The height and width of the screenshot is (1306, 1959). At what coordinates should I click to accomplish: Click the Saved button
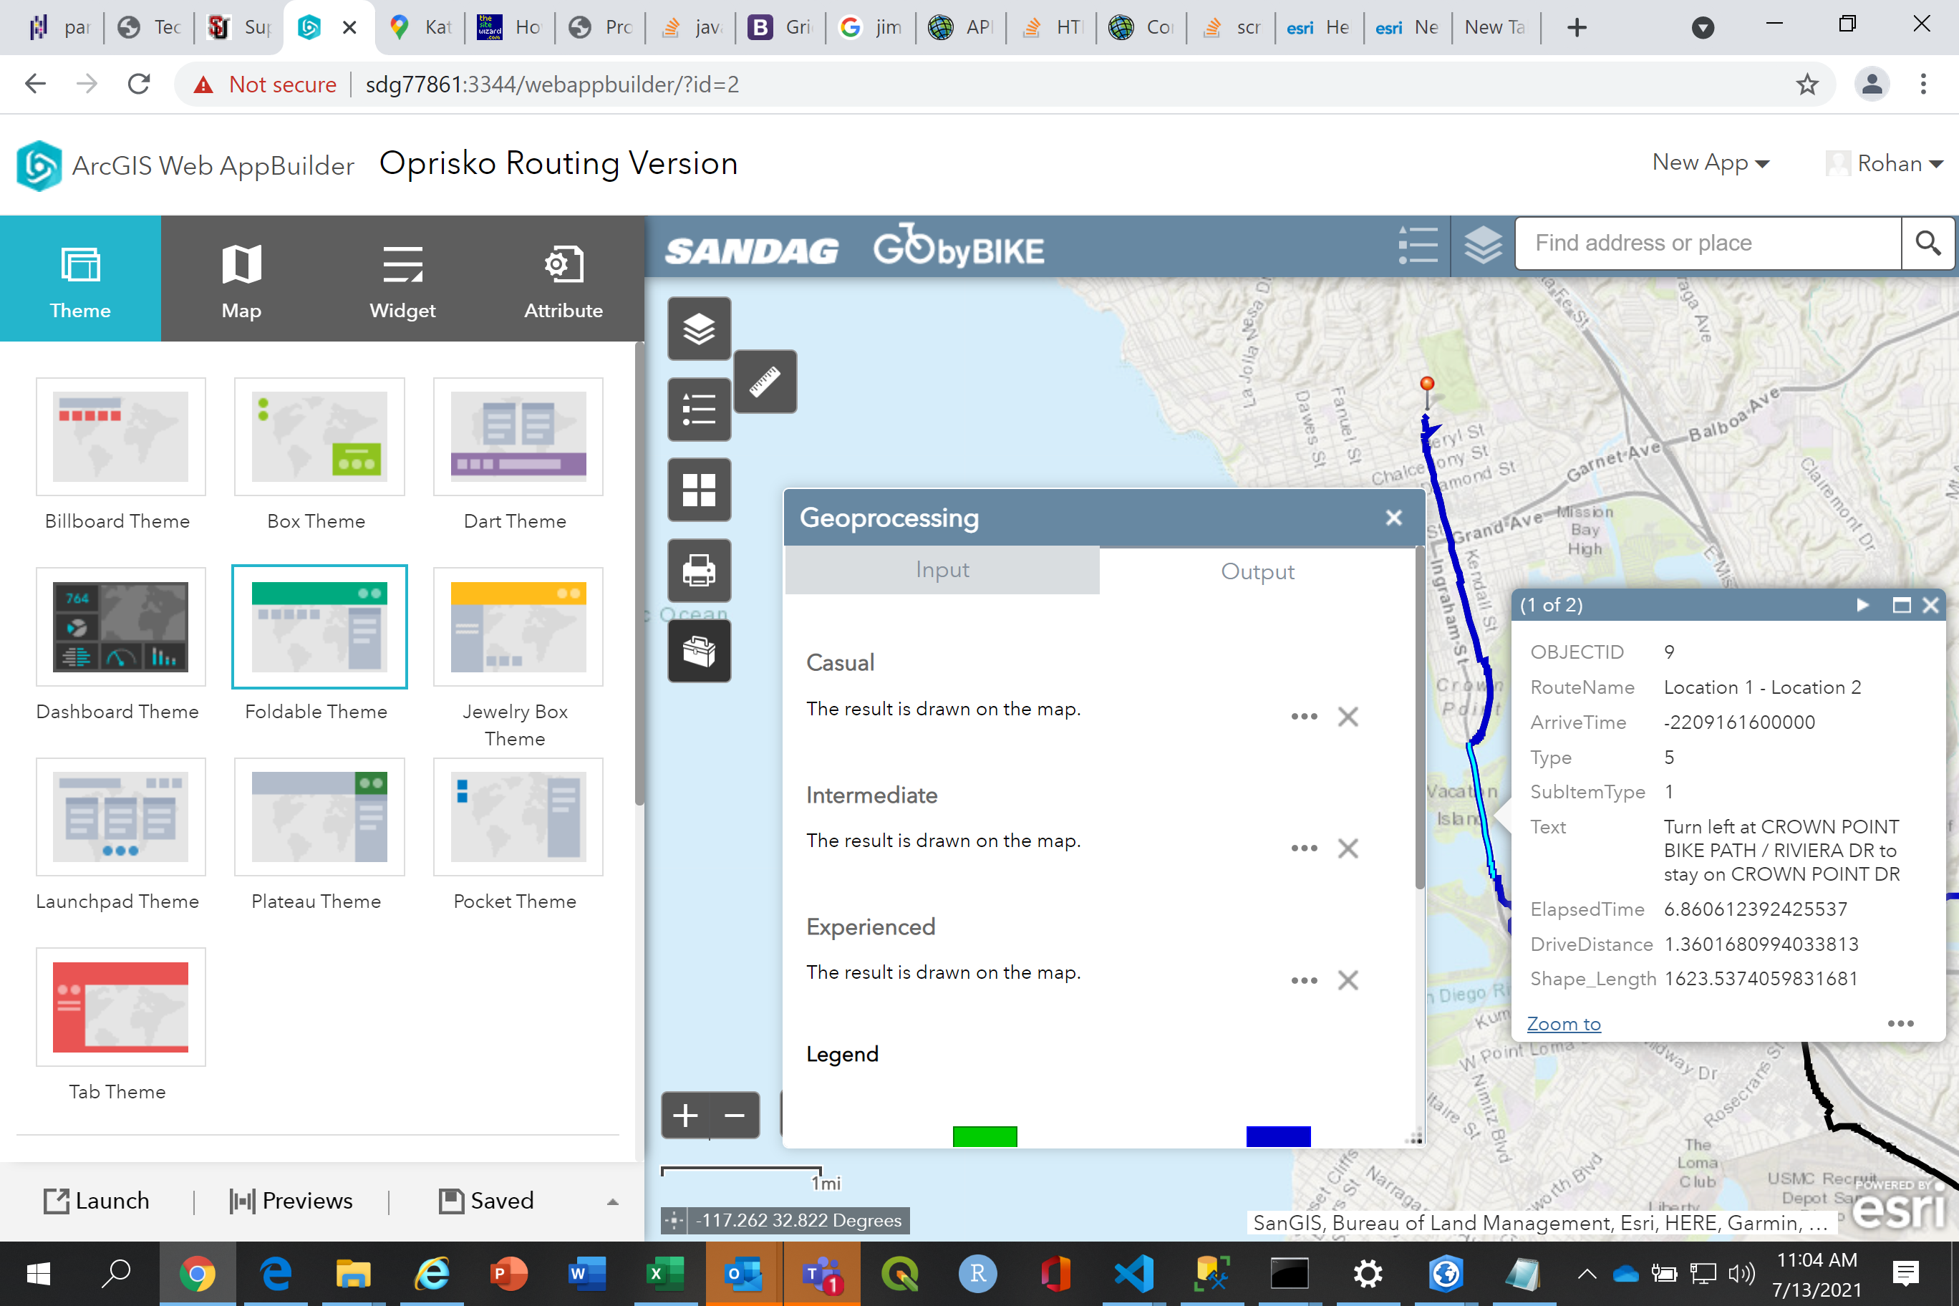tap(486, 1200)
